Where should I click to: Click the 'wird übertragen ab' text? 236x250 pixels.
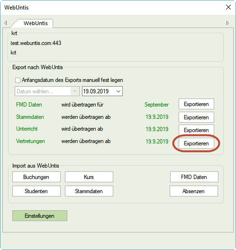click(82, 129)
